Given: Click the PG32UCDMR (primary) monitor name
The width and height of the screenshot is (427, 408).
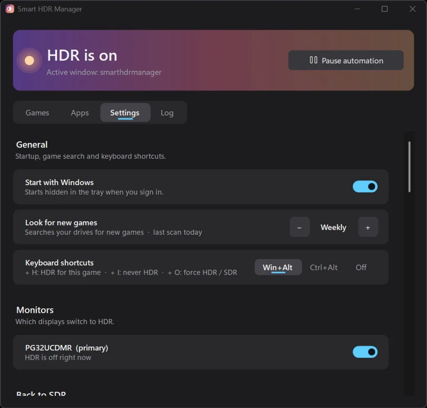Looking at the screenshot, I should click(66, 348).
